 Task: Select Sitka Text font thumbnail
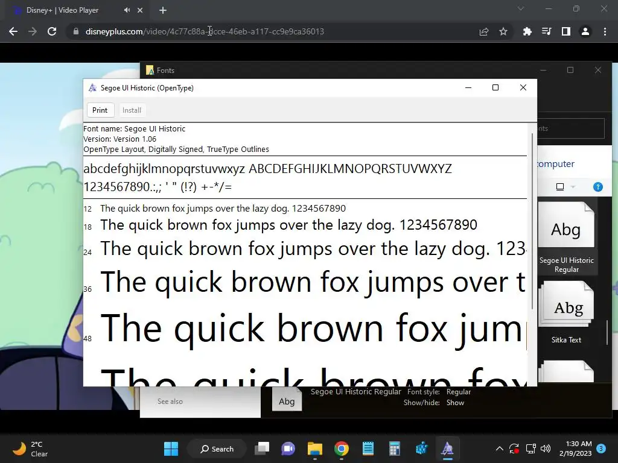pyautogui.click(x=566, y=313)
